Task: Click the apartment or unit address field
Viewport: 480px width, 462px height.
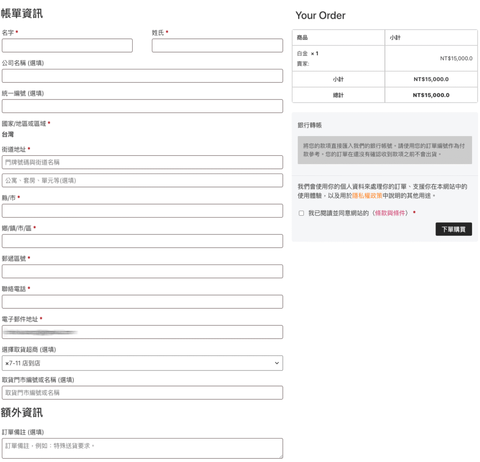Action: 142,181
